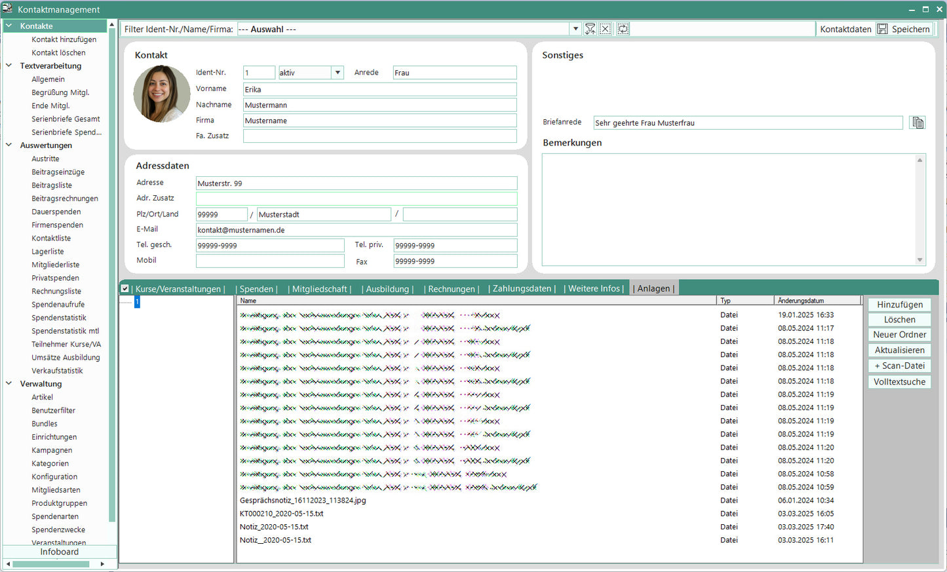Viewport: 947px width, 572px height.
Task: Open the Filter Auswahl dropdown arrow
Action: 575,29
